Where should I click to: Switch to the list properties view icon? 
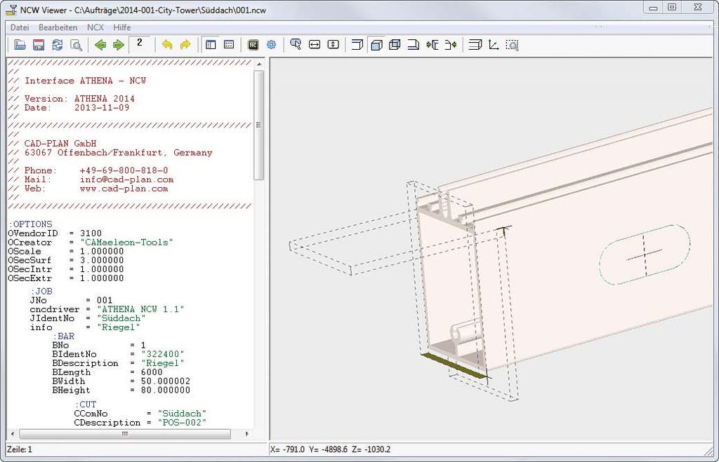[229, 45]
